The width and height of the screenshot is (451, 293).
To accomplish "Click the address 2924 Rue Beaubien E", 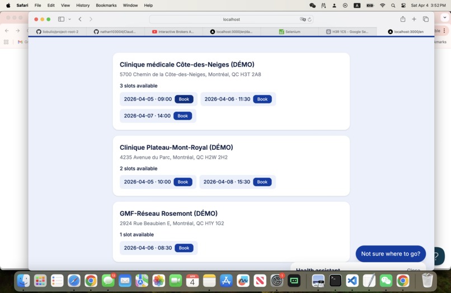I will [172, 224].
